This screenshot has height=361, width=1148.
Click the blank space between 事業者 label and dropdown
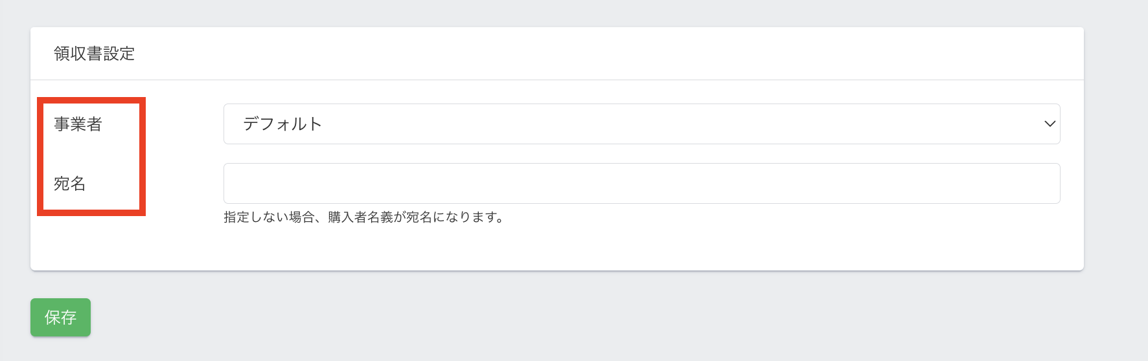click(185, 124)
